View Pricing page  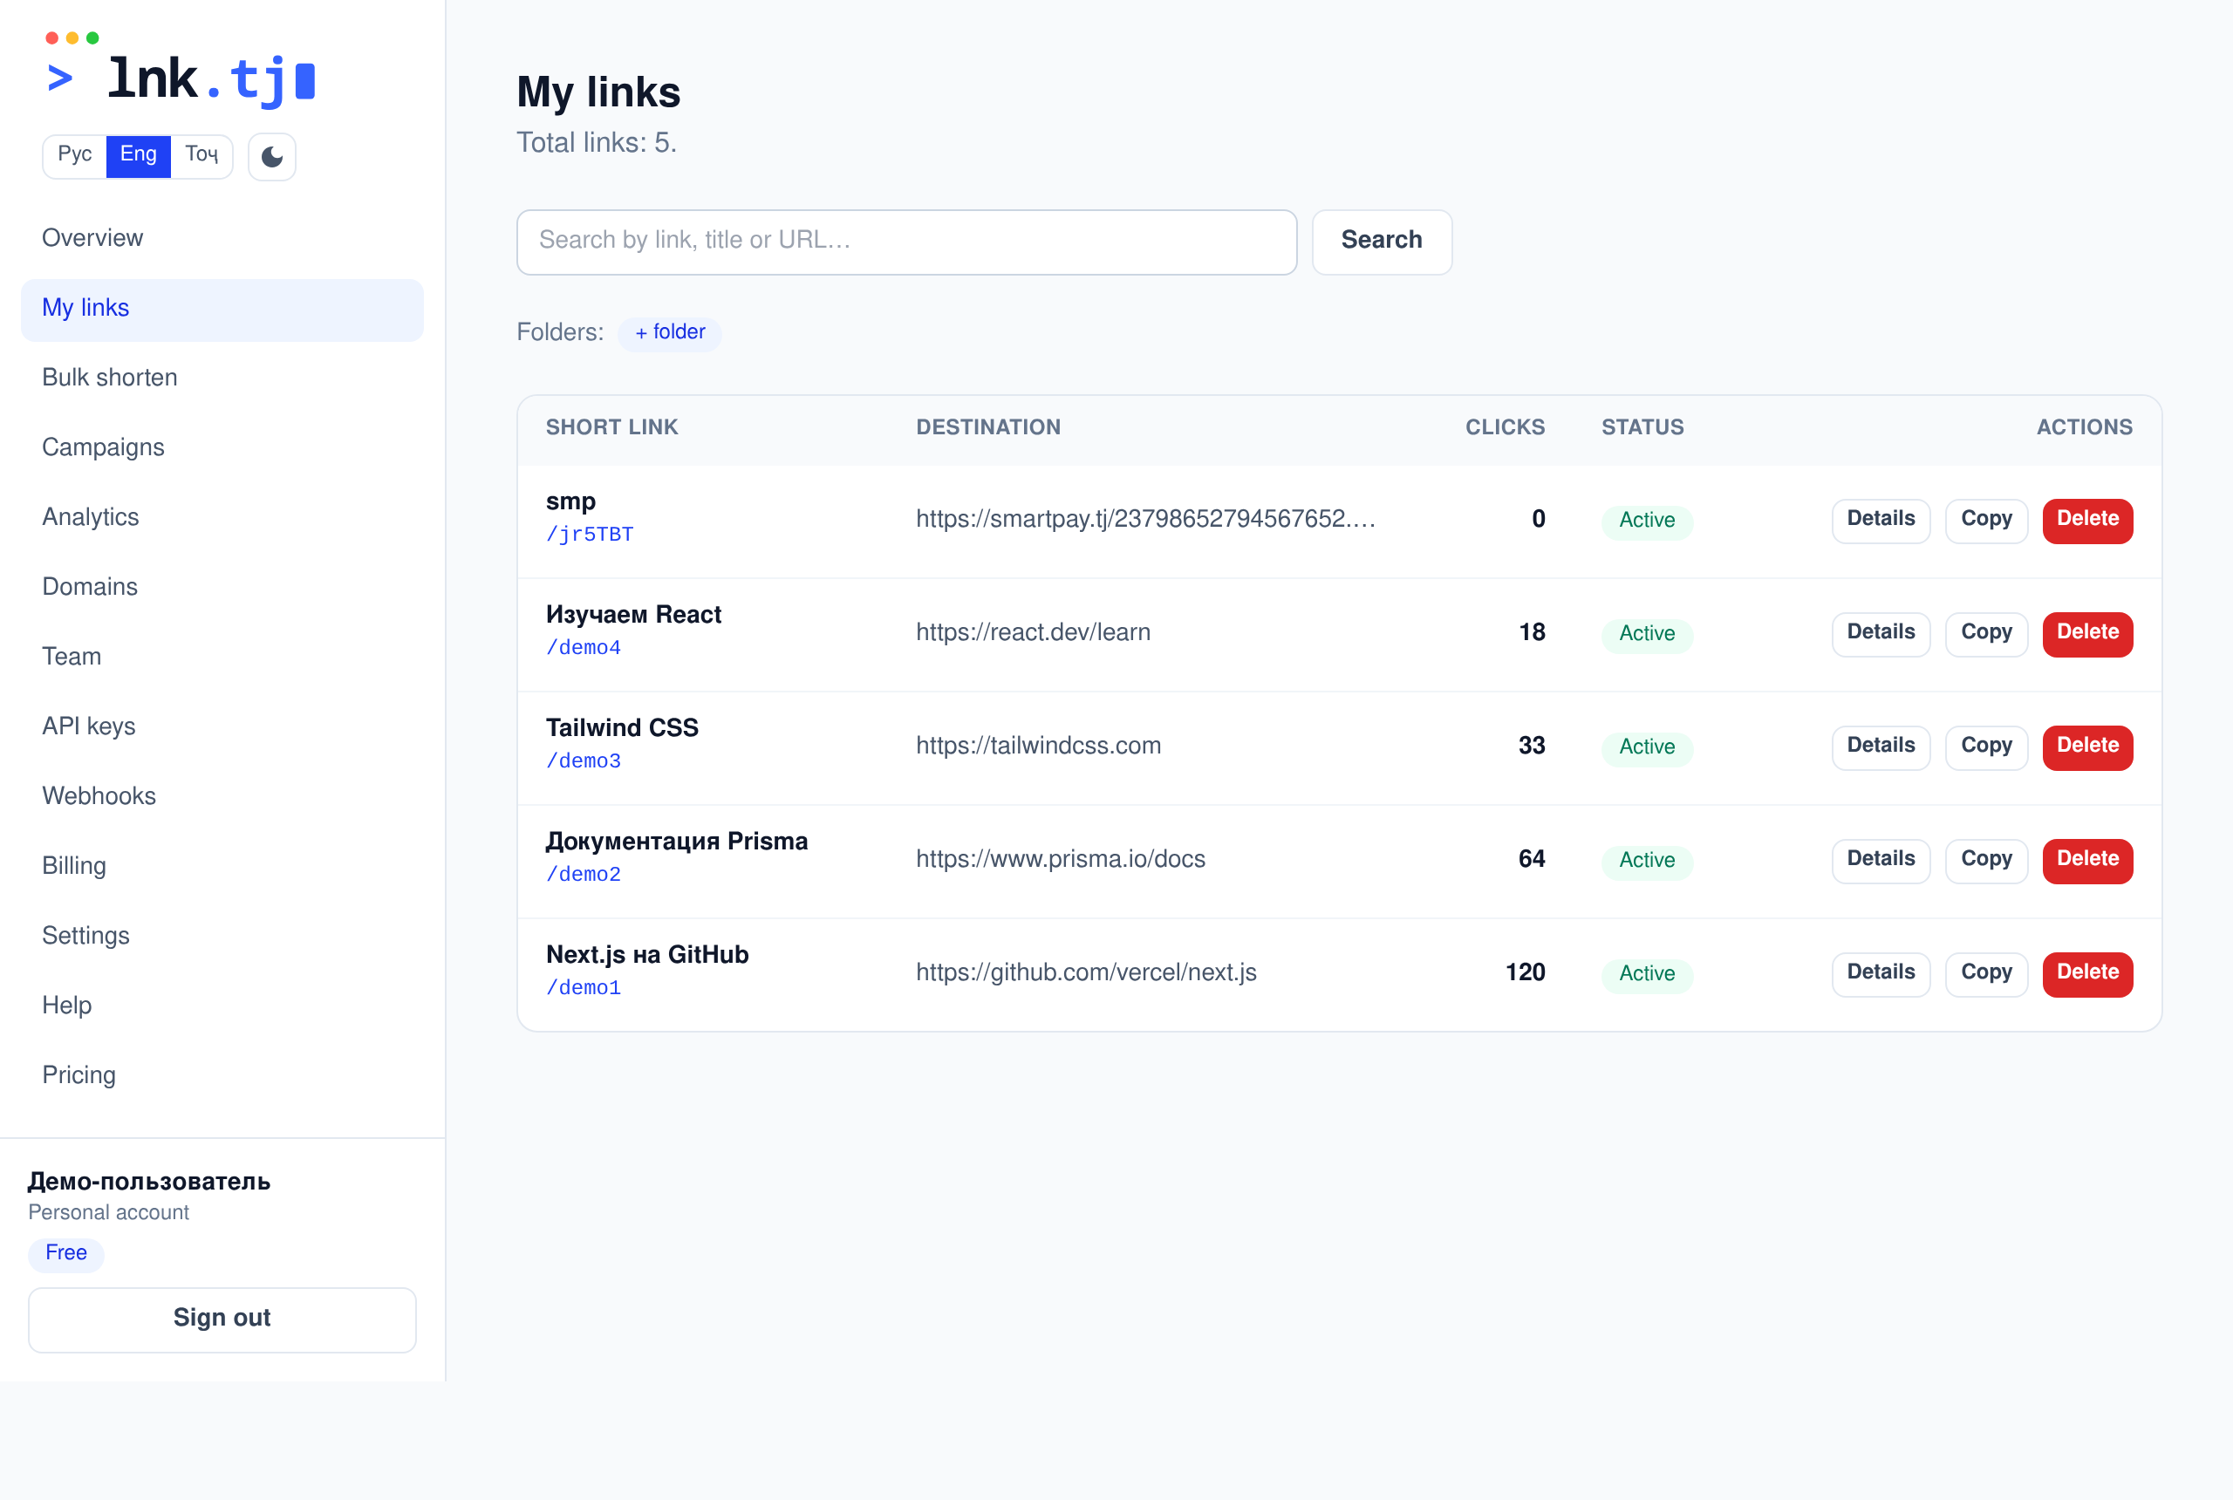222,1075
